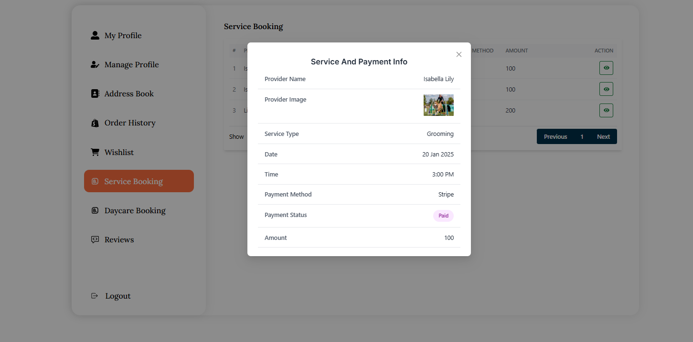Viewport: 693px width, 342px height.
Task: Click the Daycare Booking icon
Action: [x=95, y=210]
